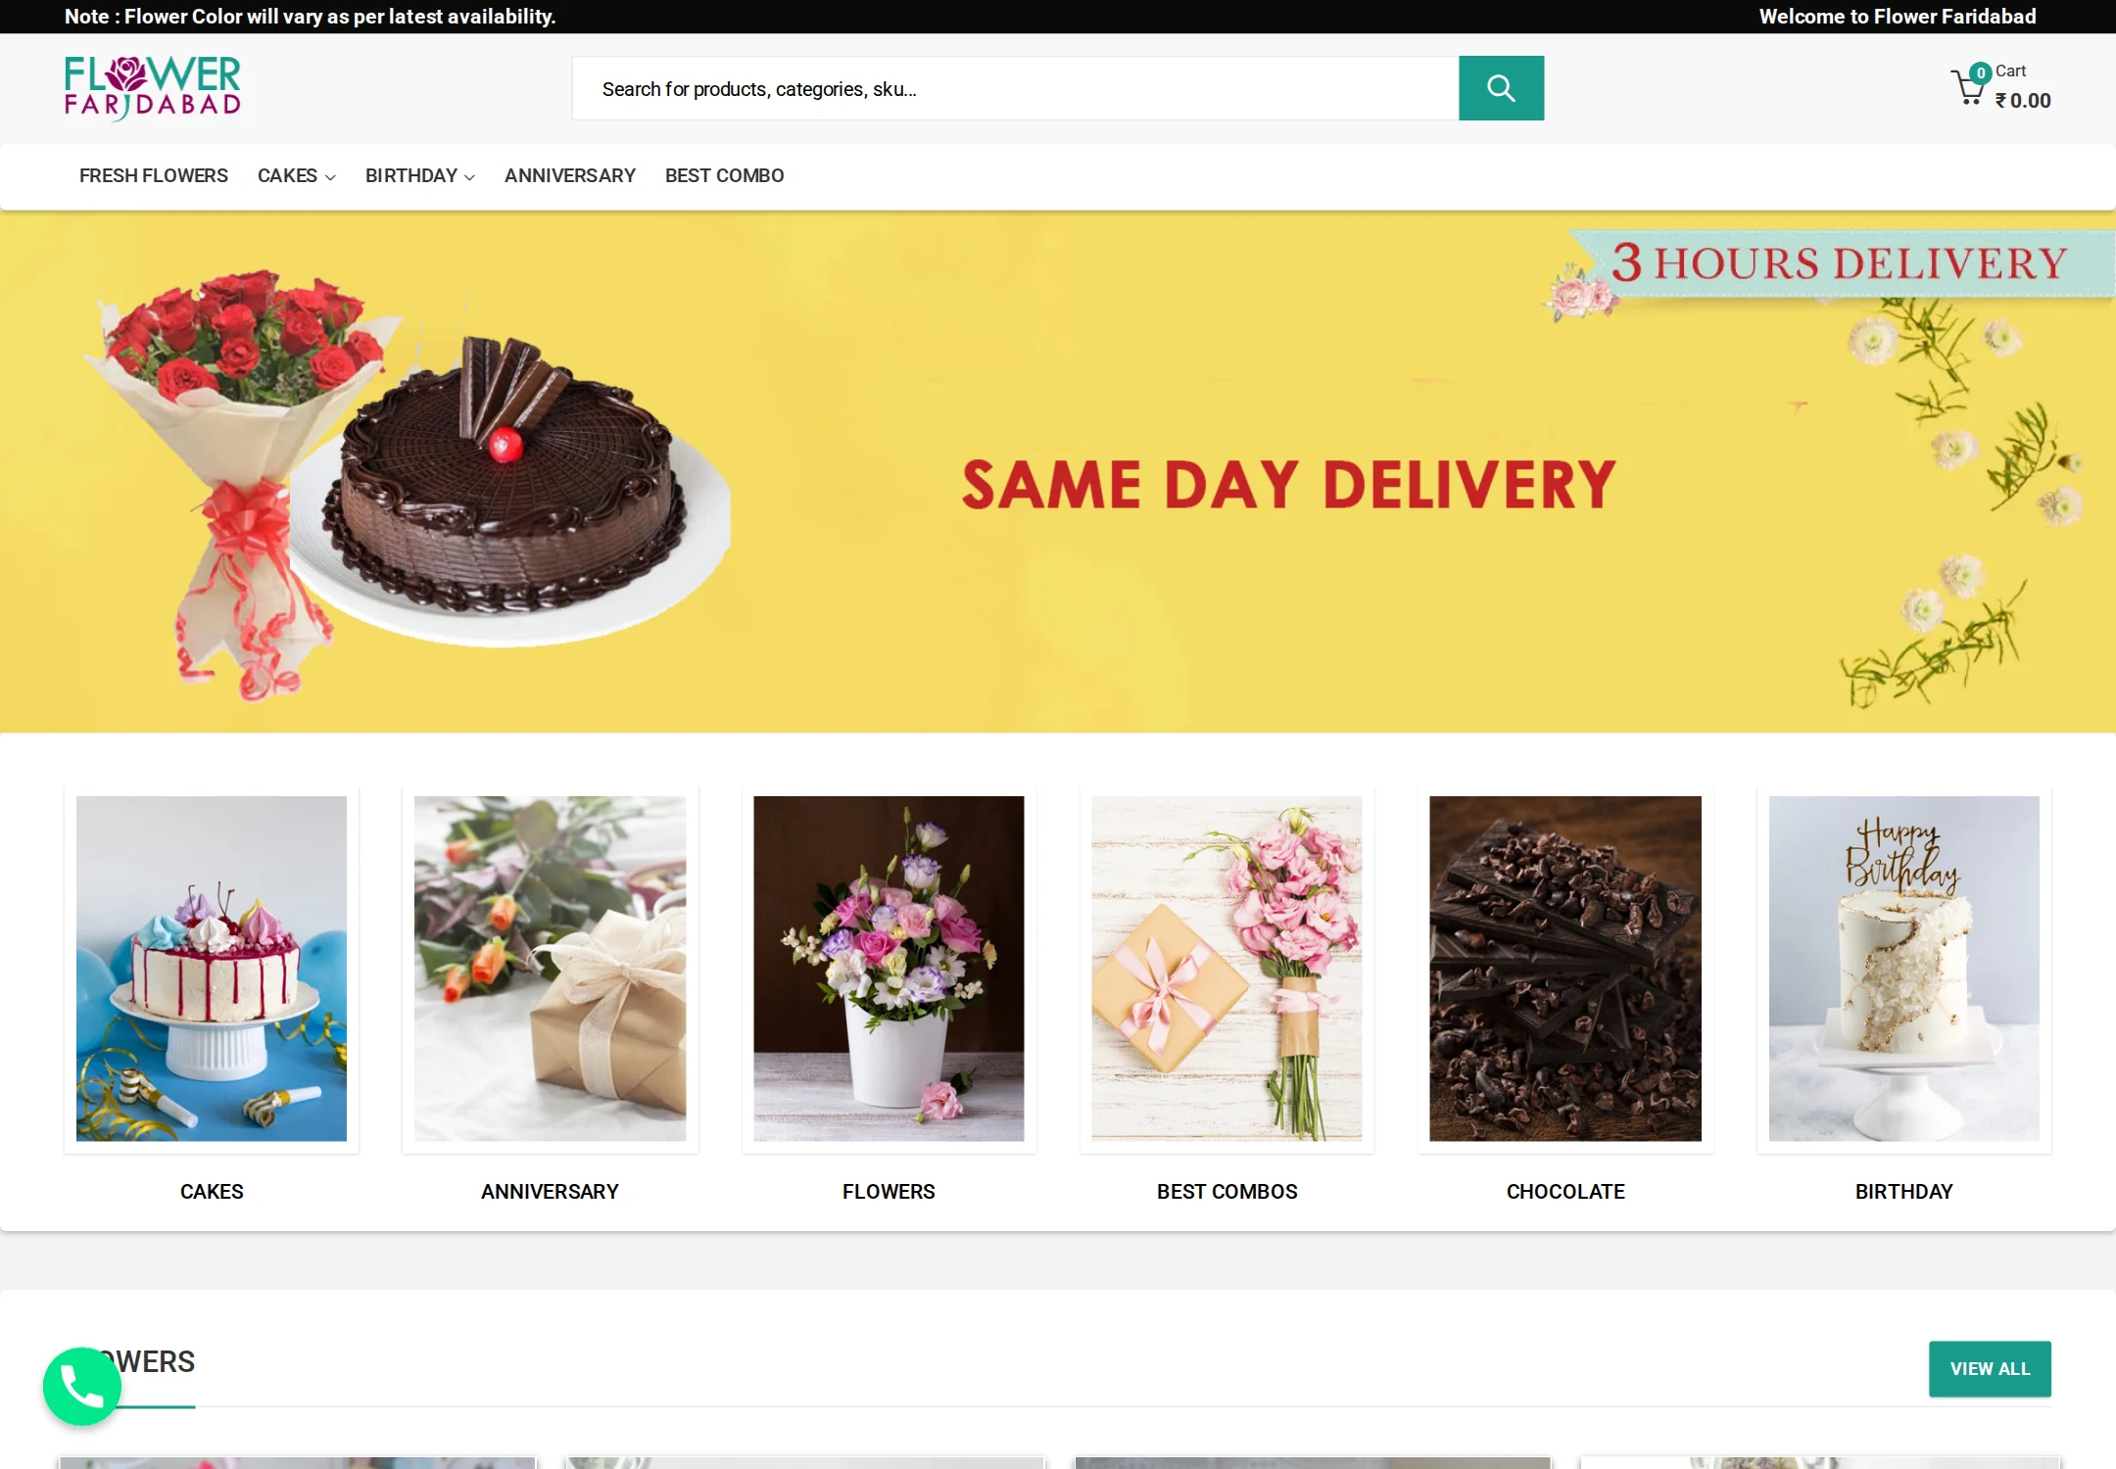Click the View All button
Viewport: 2116px width, 1469px height.
1990,1368
